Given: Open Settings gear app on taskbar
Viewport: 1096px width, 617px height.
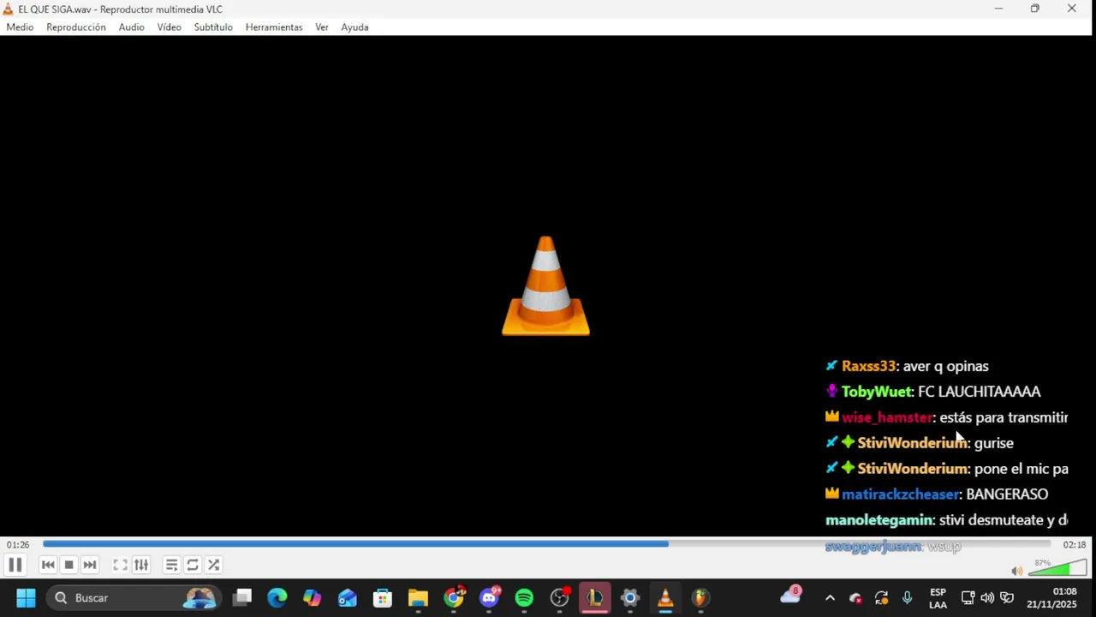Looking at the screenshot, I should coord(629,598).
